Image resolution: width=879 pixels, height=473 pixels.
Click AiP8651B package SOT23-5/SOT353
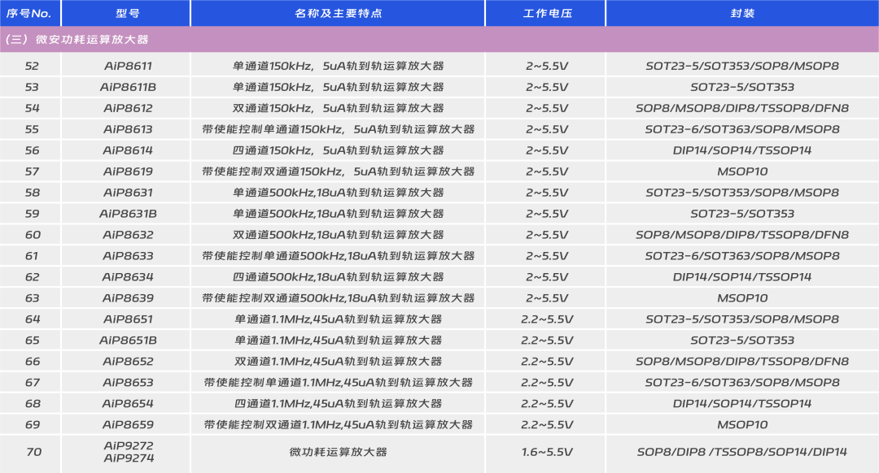point(742,341)
